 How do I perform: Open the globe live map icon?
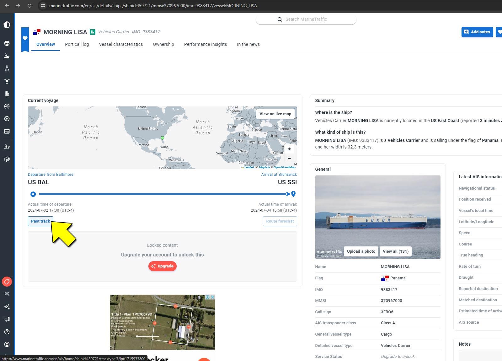click(x=7, y=43)
